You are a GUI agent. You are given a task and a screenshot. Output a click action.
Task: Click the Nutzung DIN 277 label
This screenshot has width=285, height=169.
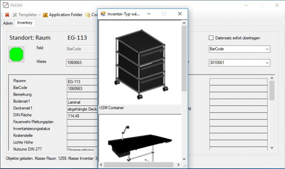pos(27,149)
